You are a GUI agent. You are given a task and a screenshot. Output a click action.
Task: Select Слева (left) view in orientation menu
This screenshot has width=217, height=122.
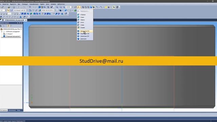(85, 25)
